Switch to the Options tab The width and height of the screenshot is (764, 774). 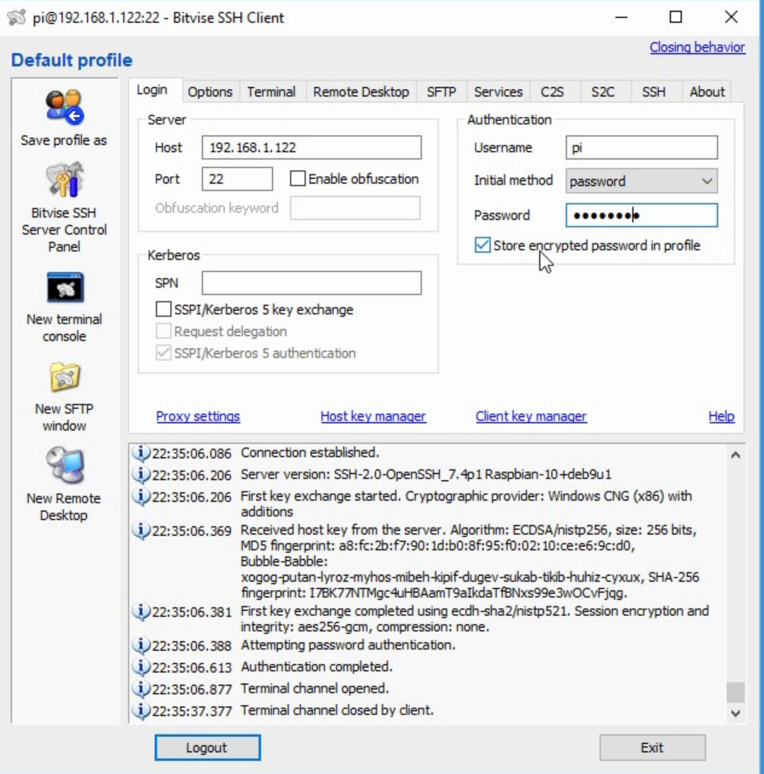point(210,92)
